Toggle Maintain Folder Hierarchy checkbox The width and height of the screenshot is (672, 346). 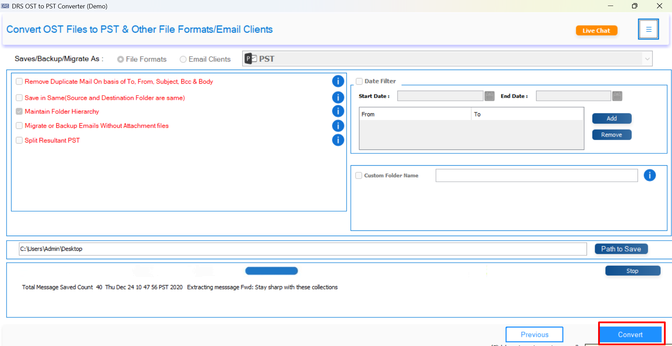[19, 111]
